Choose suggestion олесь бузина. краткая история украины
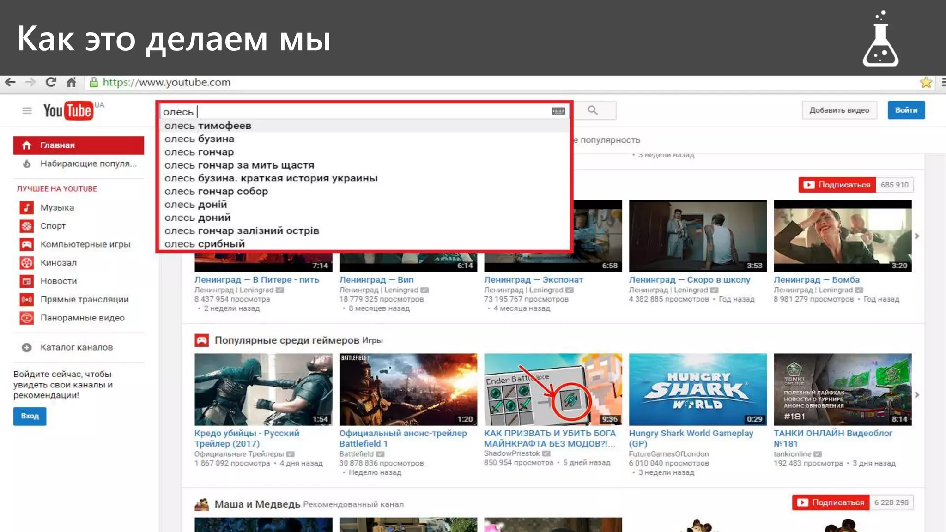Viewport: 946px width, 532px height. point(365,178)
